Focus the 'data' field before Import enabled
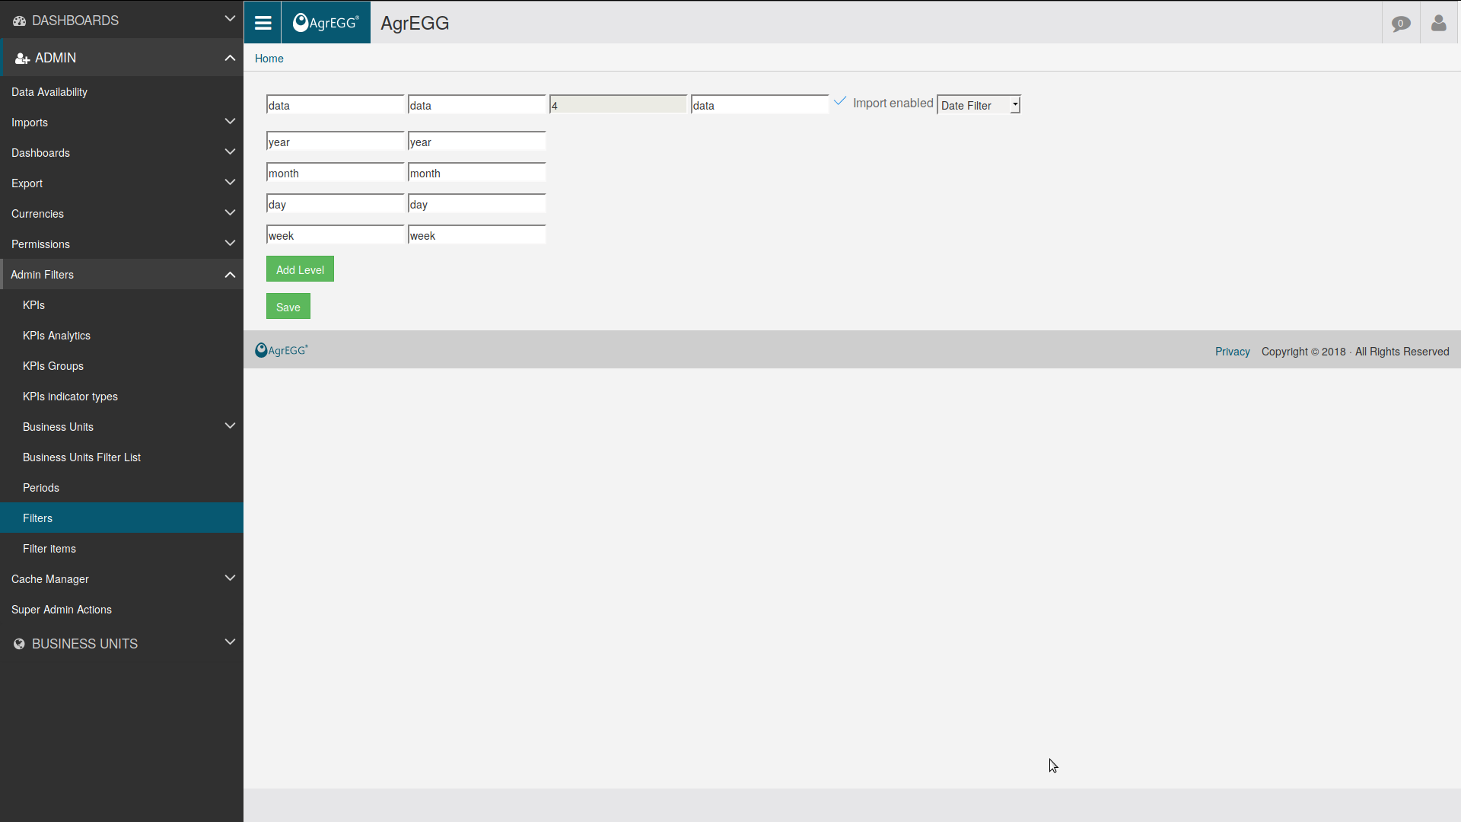 tap(759, 105)
